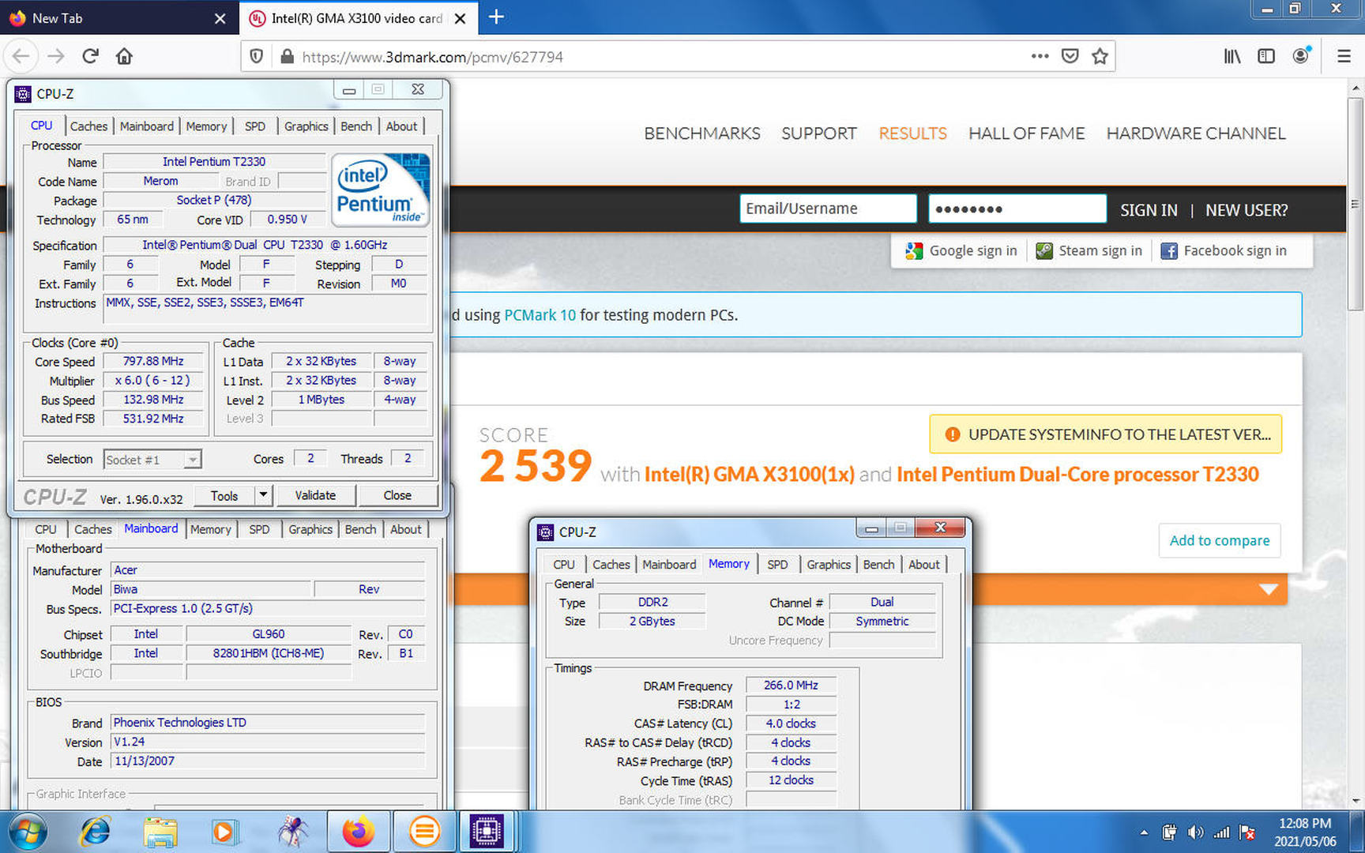Click NEW USER? link
1365x853 pixels.
[1247, 210]
